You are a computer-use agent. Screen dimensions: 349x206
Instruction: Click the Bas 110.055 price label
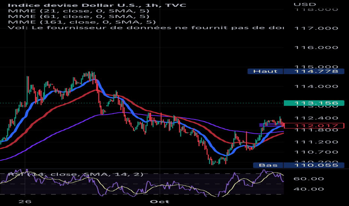pyautogui.click(x=299, y=165)
